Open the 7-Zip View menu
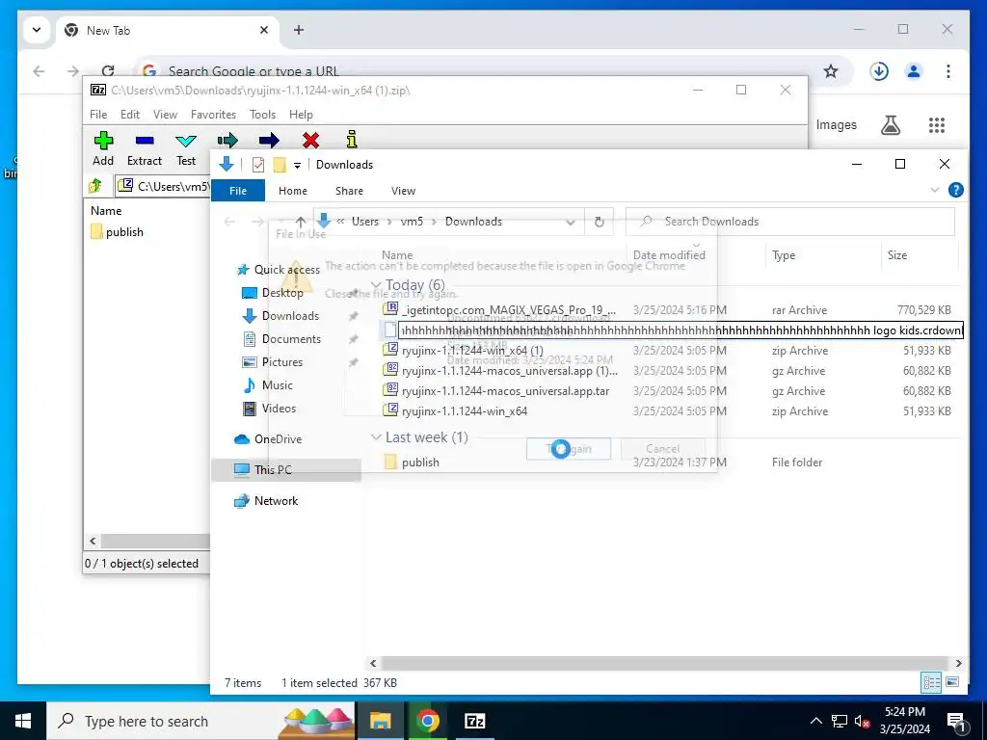Viewport: 987px width, 740px height. [165, 115]
